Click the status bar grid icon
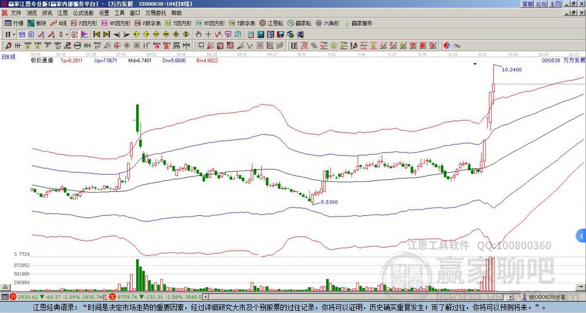Viewport: 586px width, 313px height. click(x=5, y=297)
